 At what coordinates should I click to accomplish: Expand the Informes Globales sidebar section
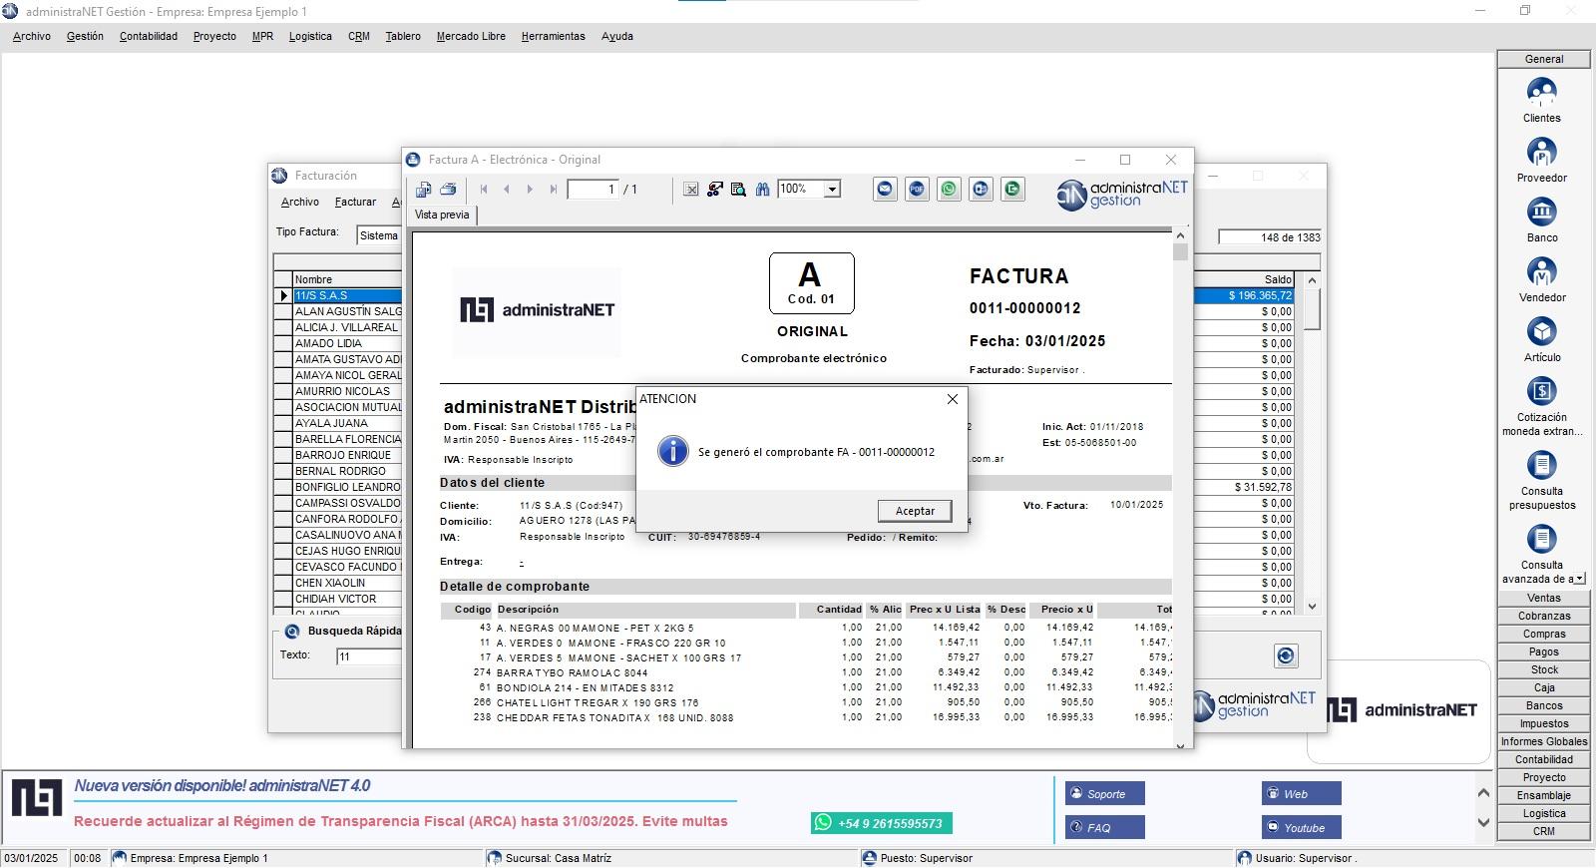click(x=1543, y=741)
